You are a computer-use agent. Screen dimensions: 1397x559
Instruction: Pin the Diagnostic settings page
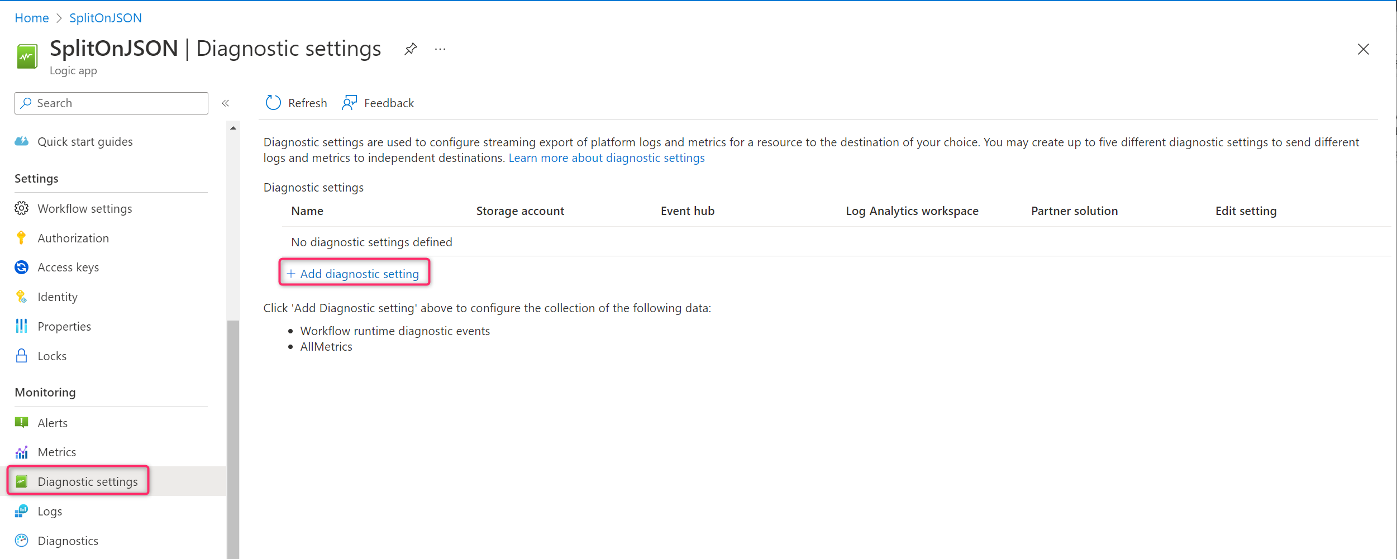tap(411, 49)
